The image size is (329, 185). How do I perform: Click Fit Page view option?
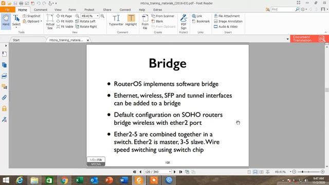(x=64, y=16)
